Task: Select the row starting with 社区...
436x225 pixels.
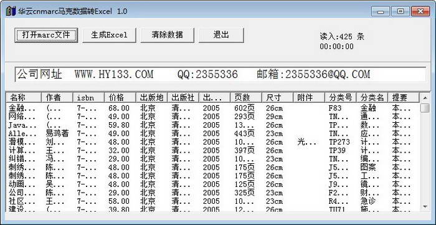Action: click(213, 201)
